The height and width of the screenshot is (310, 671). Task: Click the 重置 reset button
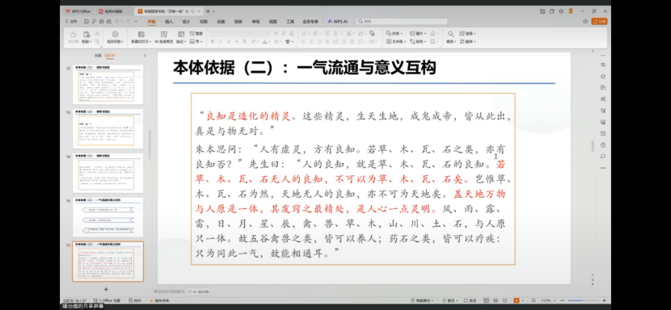coord(196,33)
